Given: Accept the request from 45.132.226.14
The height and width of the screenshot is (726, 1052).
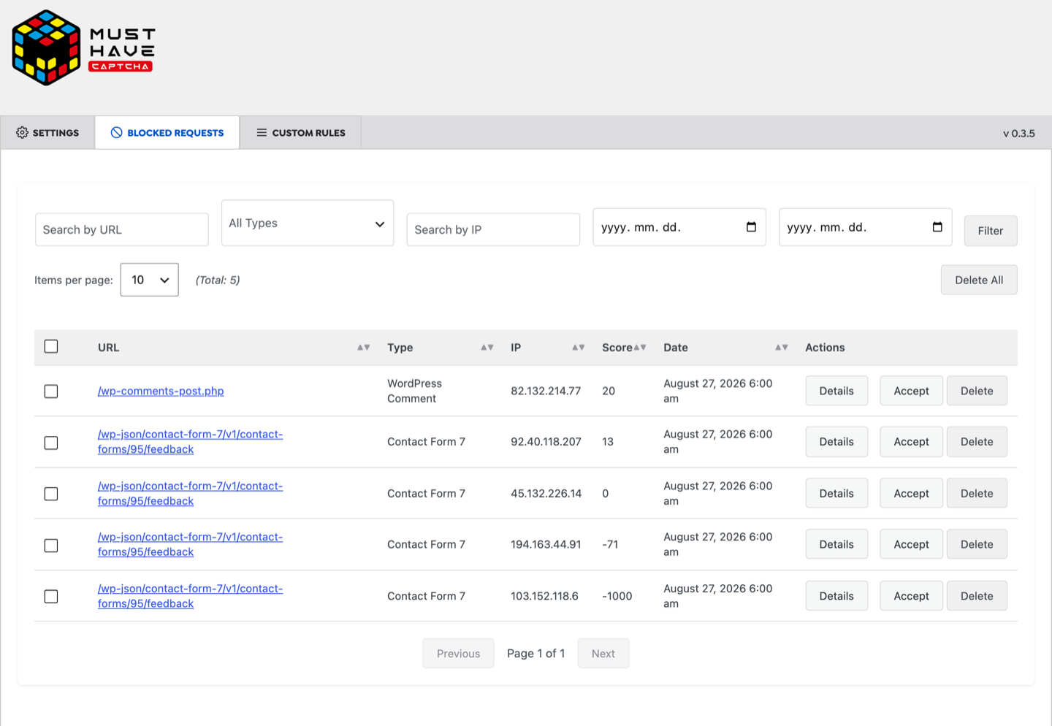Looking at the screenshot, I should click(x=911, y=493).
